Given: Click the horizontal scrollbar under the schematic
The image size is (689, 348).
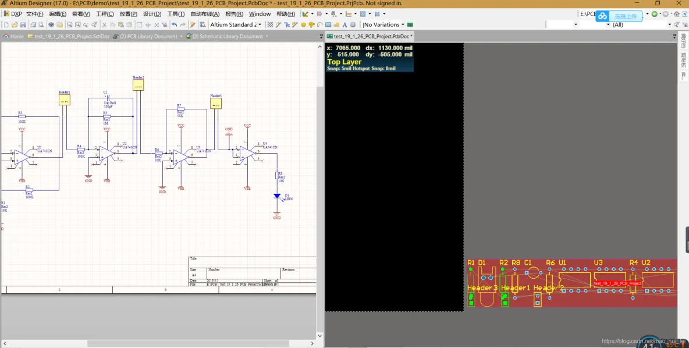Looking at the screenshot, I should click(188, 343).
